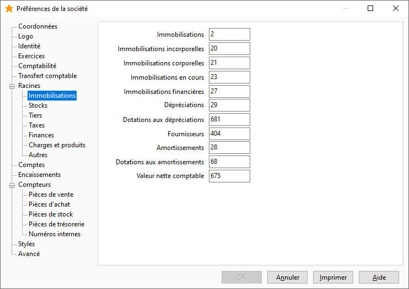The image size is (409, 289).
Task: Focus the Immobilisations incorporelles field
Action: 229,48
